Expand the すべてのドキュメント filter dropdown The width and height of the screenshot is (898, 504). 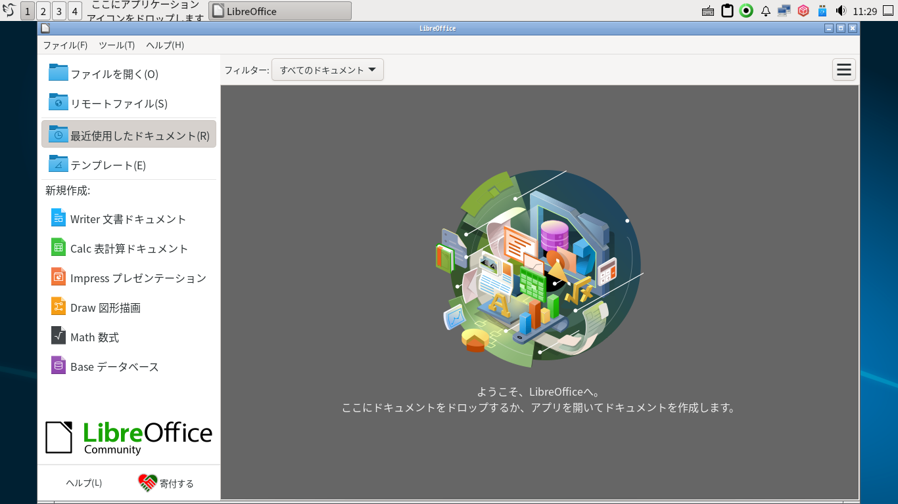327,70
